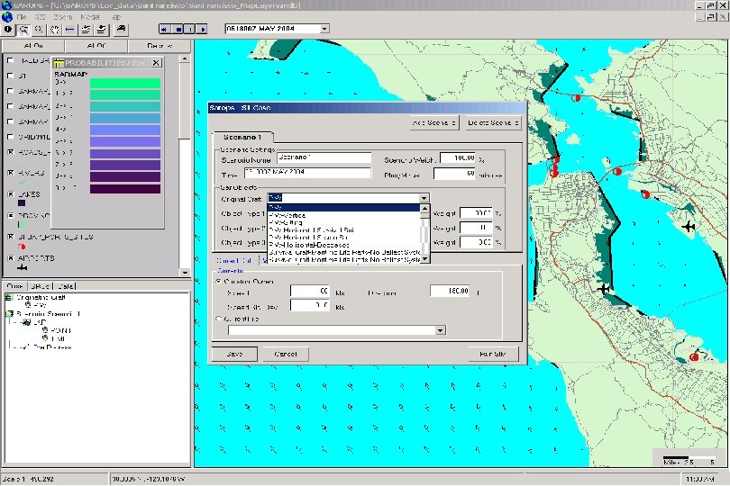Close the Probabilities key window
Screen dimensions: 730x486
[156, 63]
